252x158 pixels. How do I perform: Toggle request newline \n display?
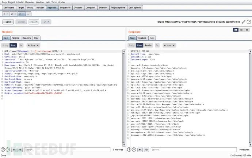[21, 45]
